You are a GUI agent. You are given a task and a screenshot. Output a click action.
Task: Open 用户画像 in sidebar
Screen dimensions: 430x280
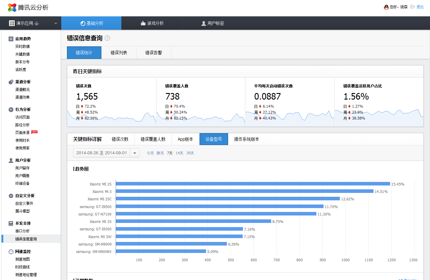[x=23, y=176]
